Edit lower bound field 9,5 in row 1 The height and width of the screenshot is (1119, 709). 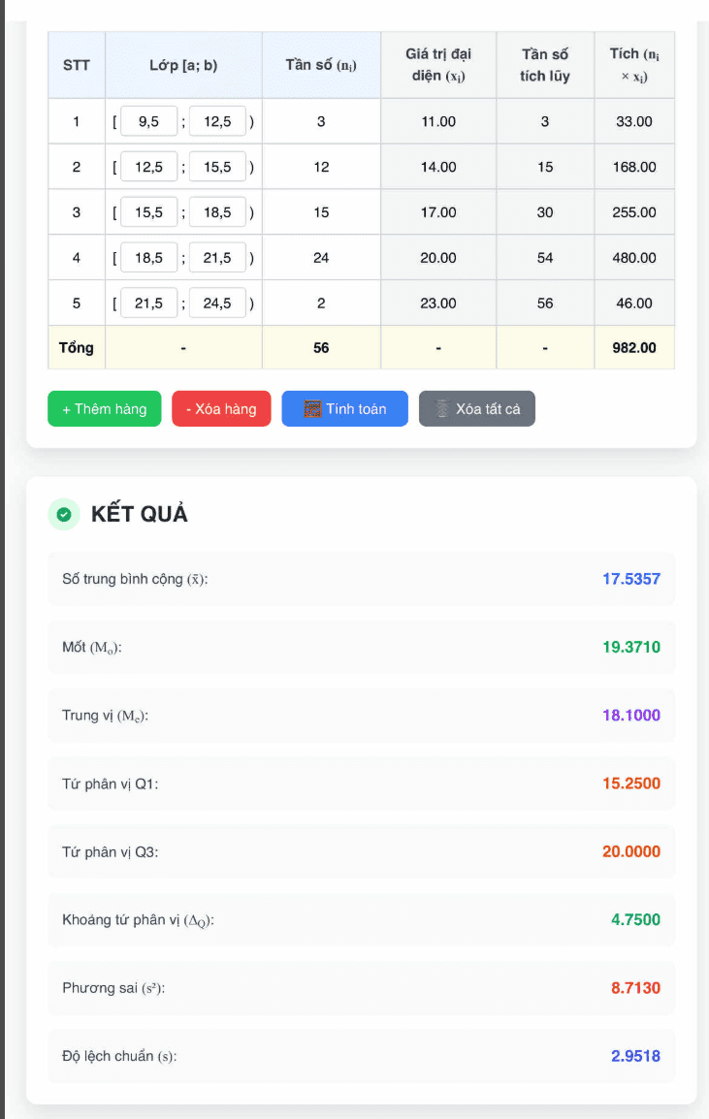pos(148,121)
